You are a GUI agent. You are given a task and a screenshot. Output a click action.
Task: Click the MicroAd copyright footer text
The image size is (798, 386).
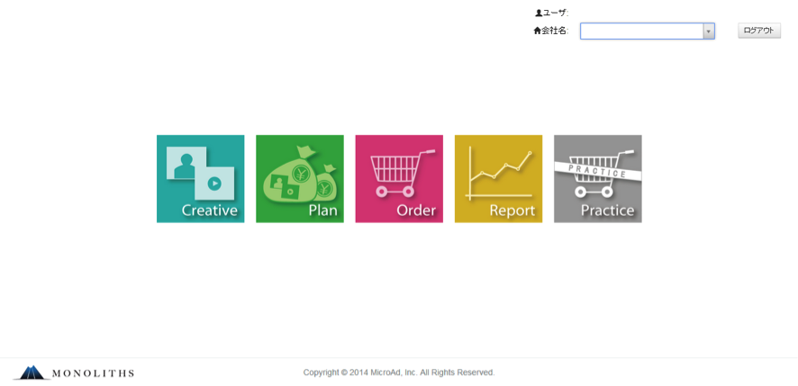point(398,373)
